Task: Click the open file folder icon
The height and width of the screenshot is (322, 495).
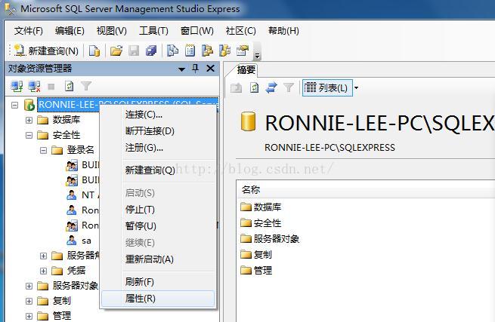Action: tap(116, 51)
